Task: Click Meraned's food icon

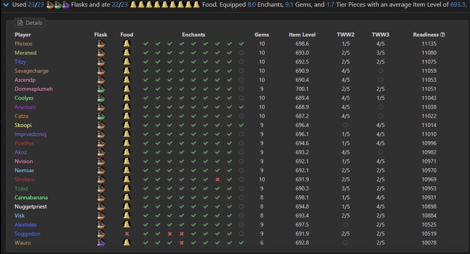Action: 127,53
